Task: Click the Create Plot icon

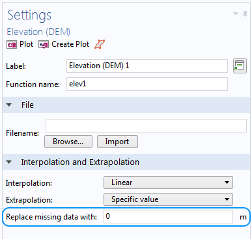Action: [x=44, y=45]
